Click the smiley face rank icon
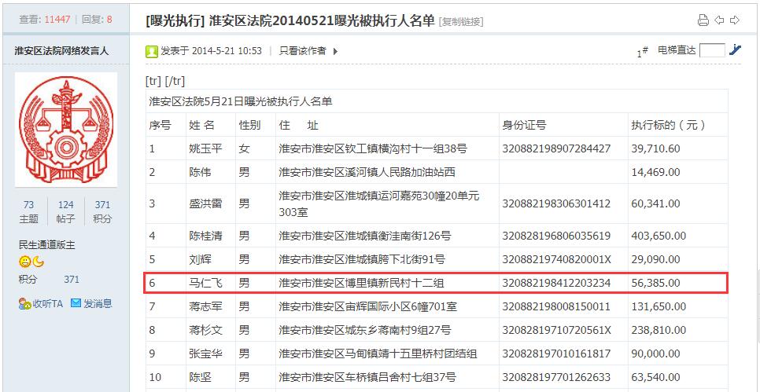Image resolution: width=760 pixels, height=392 pixels. click(x=25, y=262)
